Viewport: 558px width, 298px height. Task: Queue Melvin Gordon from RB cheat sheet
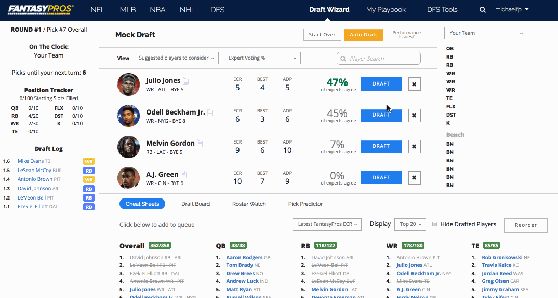(x=329, y=289)
